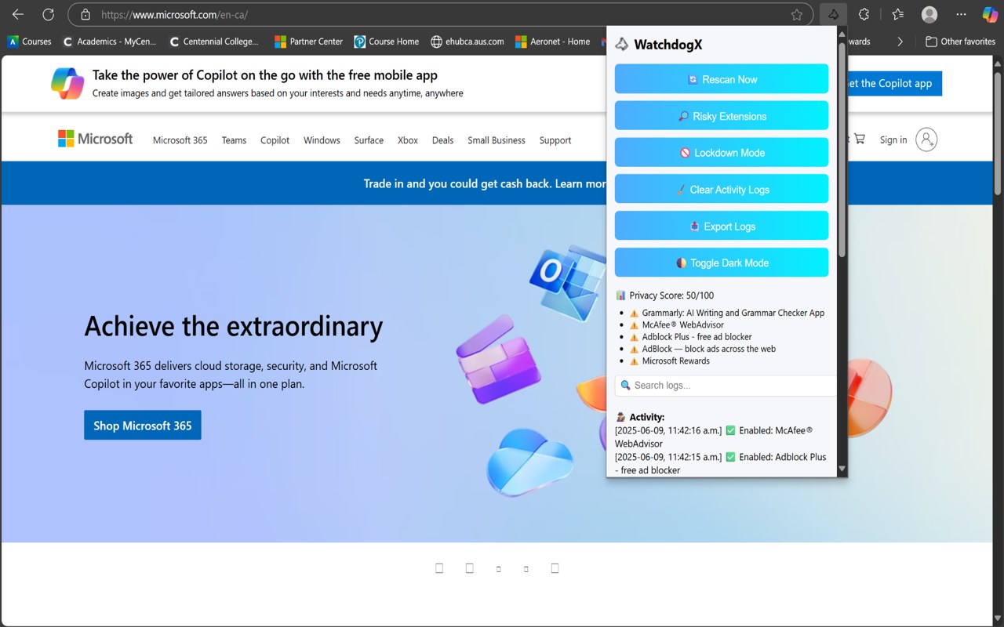The image size is (1004, 627).
Task: Open the Courses bookmark
Action: (29, 42)
